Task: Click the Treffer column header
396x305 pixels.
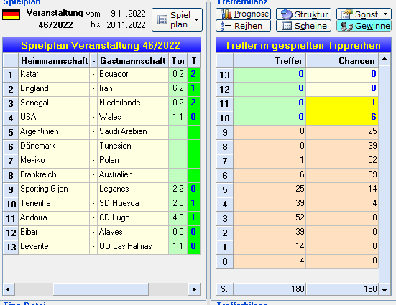Action: coord(270,61)
